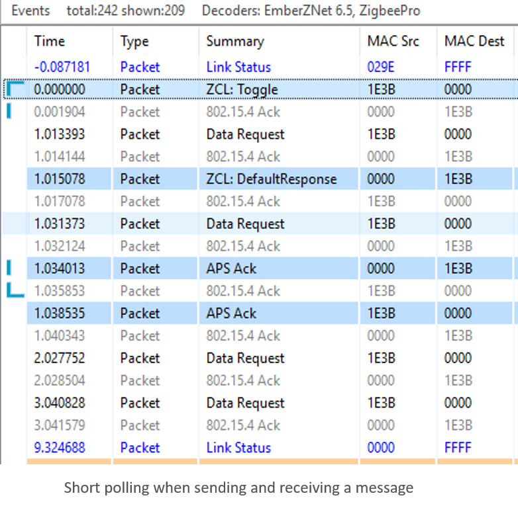The width and height of the screenshot is (518, 508).
Task: Sort by the Type column header
Action: click(x=134, y=41)
